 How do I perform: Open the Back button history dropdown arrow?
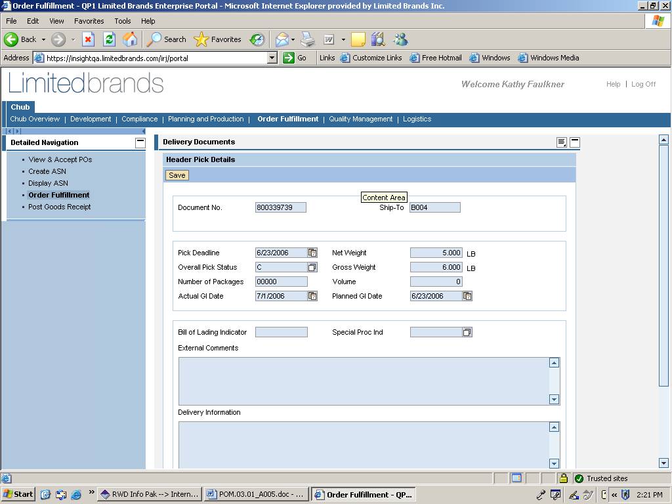pyautogui.click(x=43, y=39)
